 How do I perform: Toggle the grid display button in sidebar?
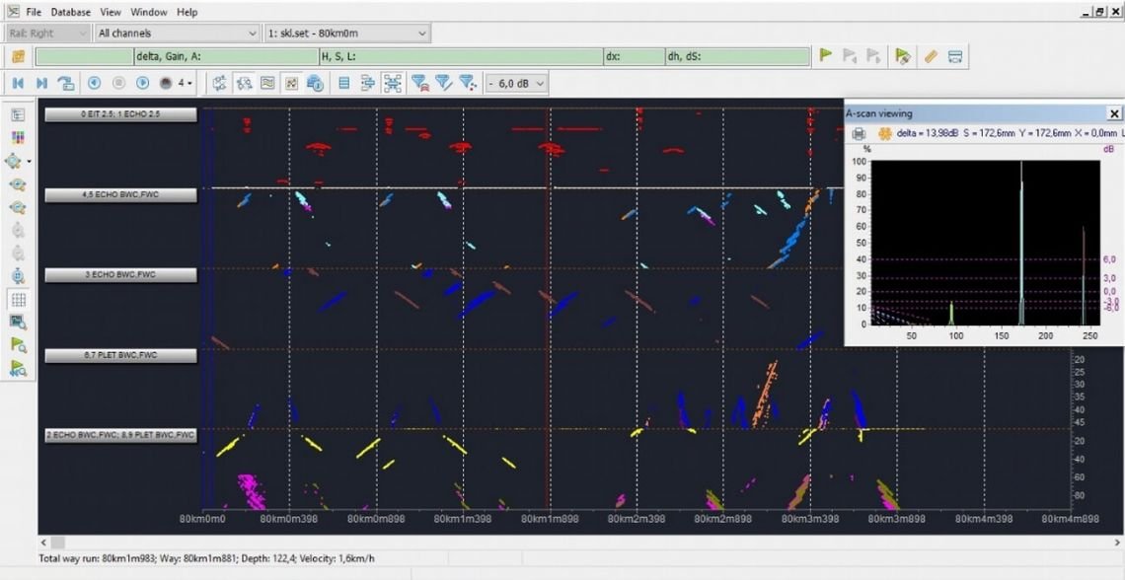tap(18, 299)
